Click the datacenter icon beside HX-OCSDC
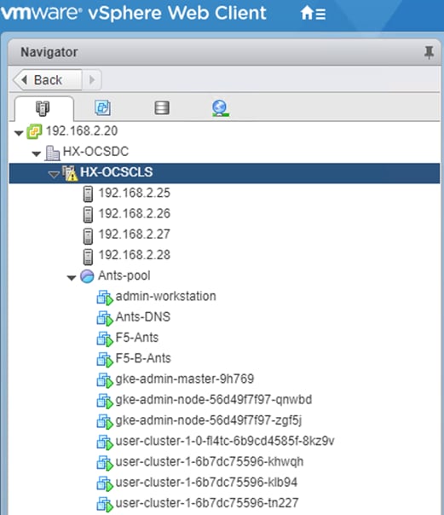This screenshot has height=515, width=444. 52,153
